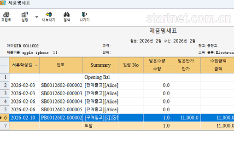Click the 11,000.0 unit price cell

coord(186,118)
